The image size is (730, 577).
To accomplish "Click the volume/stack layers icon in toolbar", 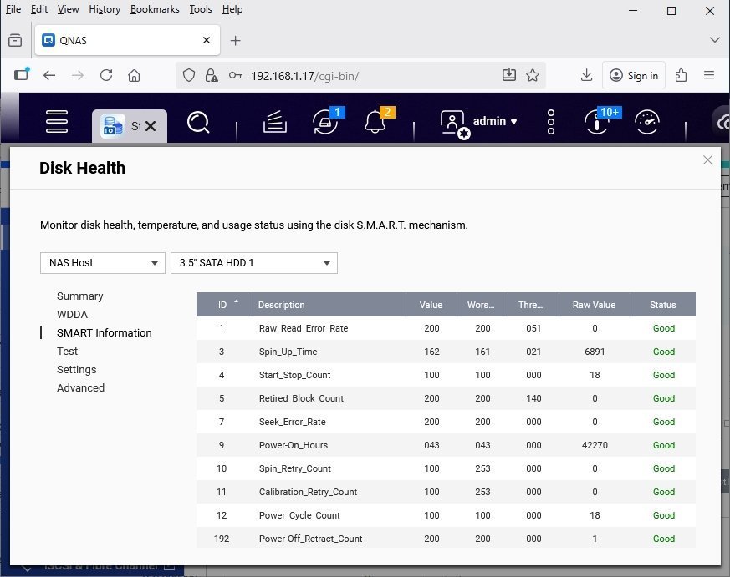I will [275, 123].
